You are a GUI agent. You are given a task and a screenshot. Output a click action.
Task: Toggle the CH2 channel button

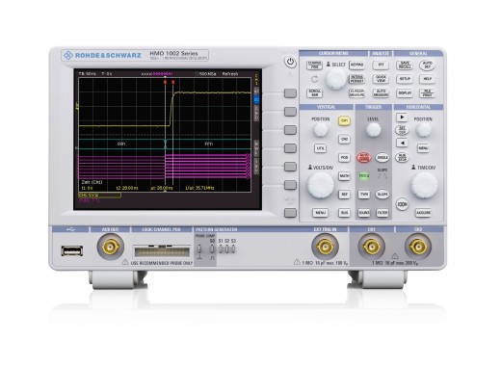click(x=344, y=140)
